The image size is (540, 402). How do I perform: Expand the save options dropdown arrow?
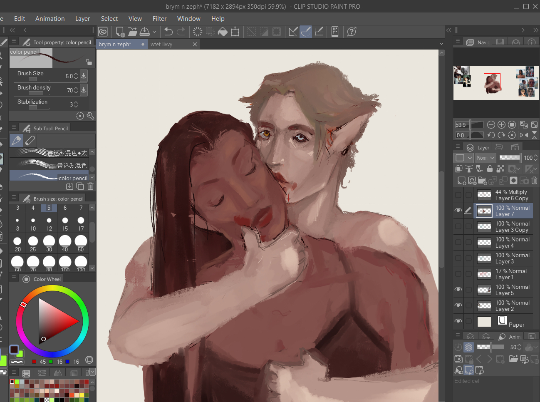point(154,32)
